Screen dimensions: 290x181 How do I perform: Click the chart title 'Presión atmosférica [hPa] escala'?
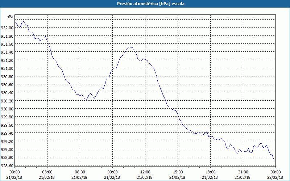151,4
